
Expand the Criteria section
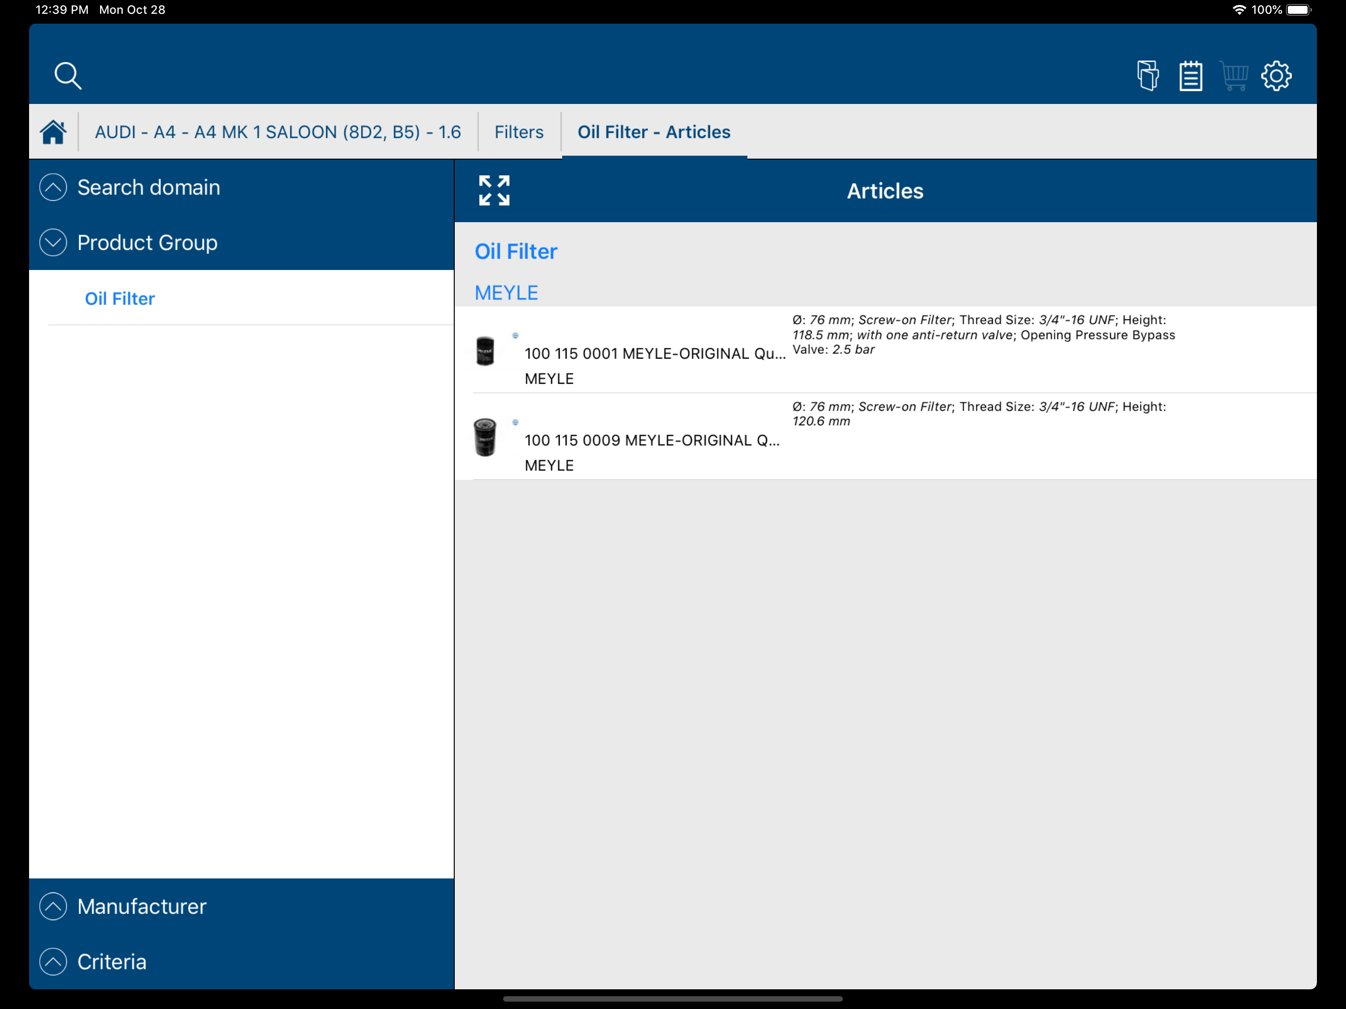241,962
